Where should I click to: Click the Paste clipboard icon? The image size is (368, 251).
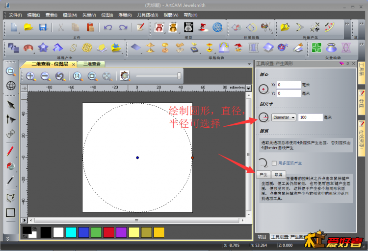90,27
